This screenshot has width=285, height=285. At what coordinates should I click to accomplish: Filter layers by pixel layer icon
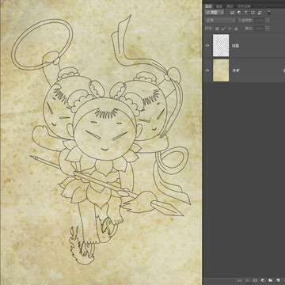(232, 13)
